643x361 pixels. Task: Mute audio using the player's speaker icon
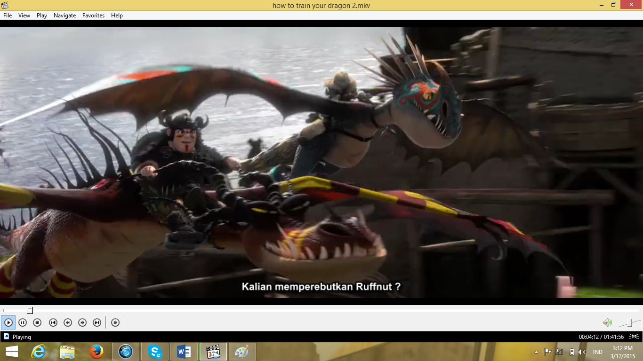pyautogui.click(x=608, y=322)
